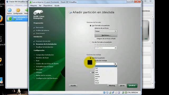This screenshot has width=169, height=95.
Task: Choose /opt in mount point list
Action: (106, 72)
